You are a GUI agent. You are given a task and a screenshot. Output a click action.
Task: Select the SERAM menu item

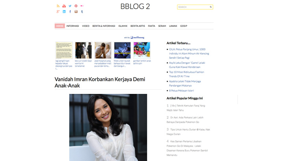[x=162, y=26]
